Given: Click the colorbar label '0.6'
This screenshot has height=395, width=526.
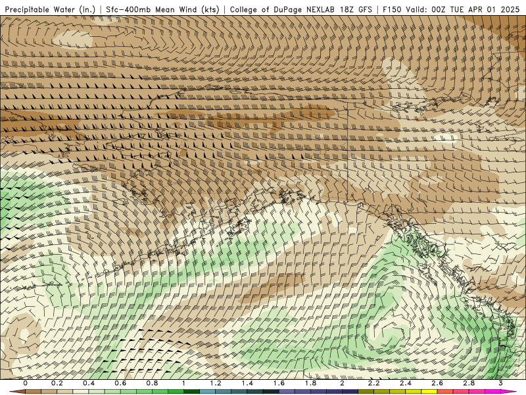Looking at the screenshot, I should (120, 383).
